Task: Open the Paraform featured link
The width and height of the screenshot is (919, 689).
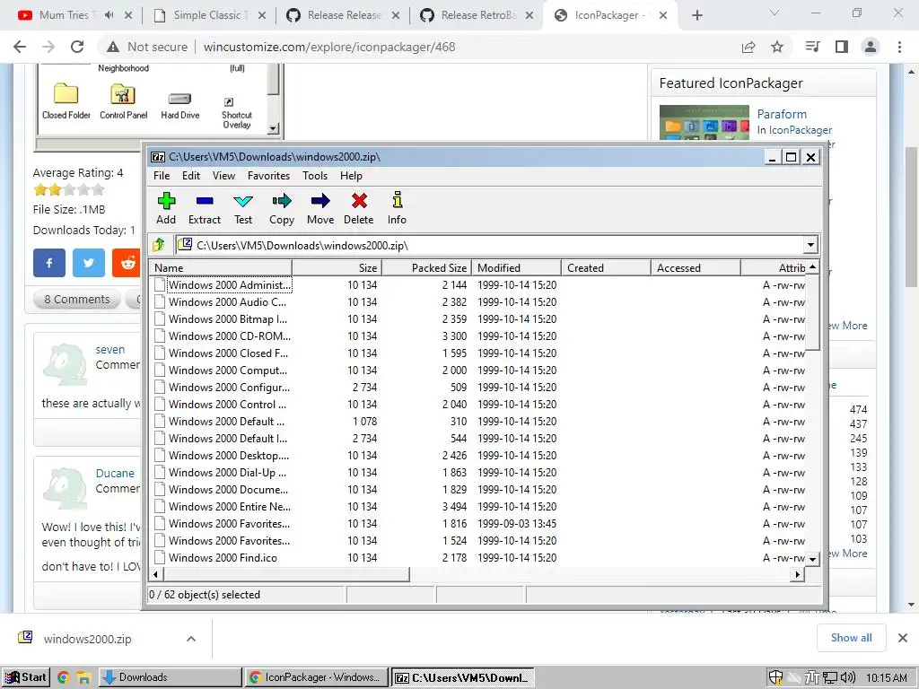Action: [x=782, y=114]
